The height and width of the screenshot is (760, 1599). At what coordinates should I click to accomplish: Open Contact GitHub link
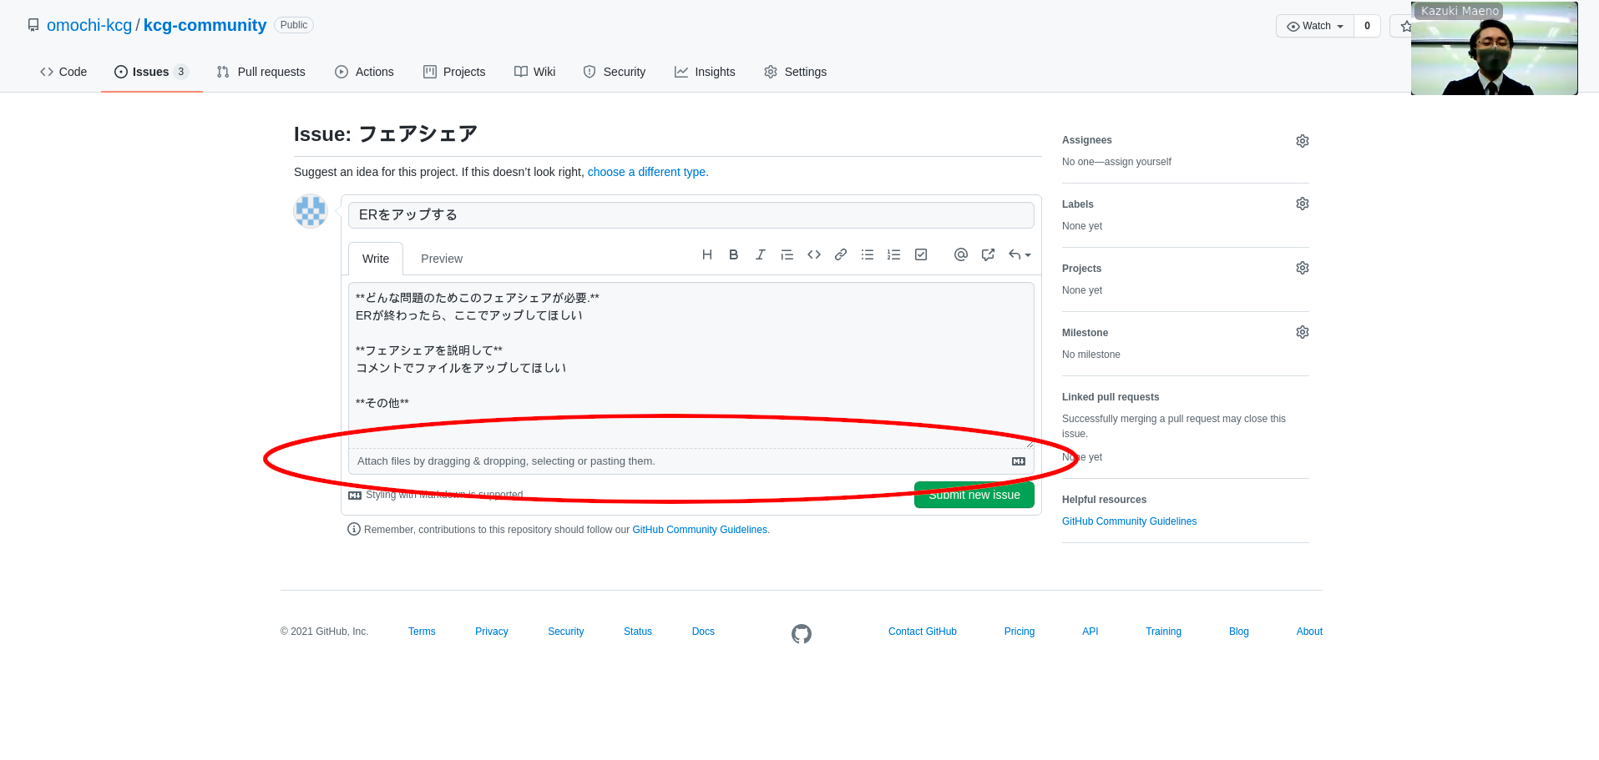click(x=923, y=632)
